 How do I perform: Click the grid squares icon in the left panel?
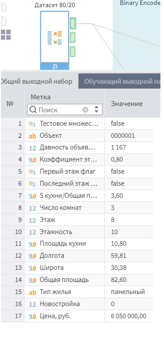pyautogui.click(x=6, y=34)
